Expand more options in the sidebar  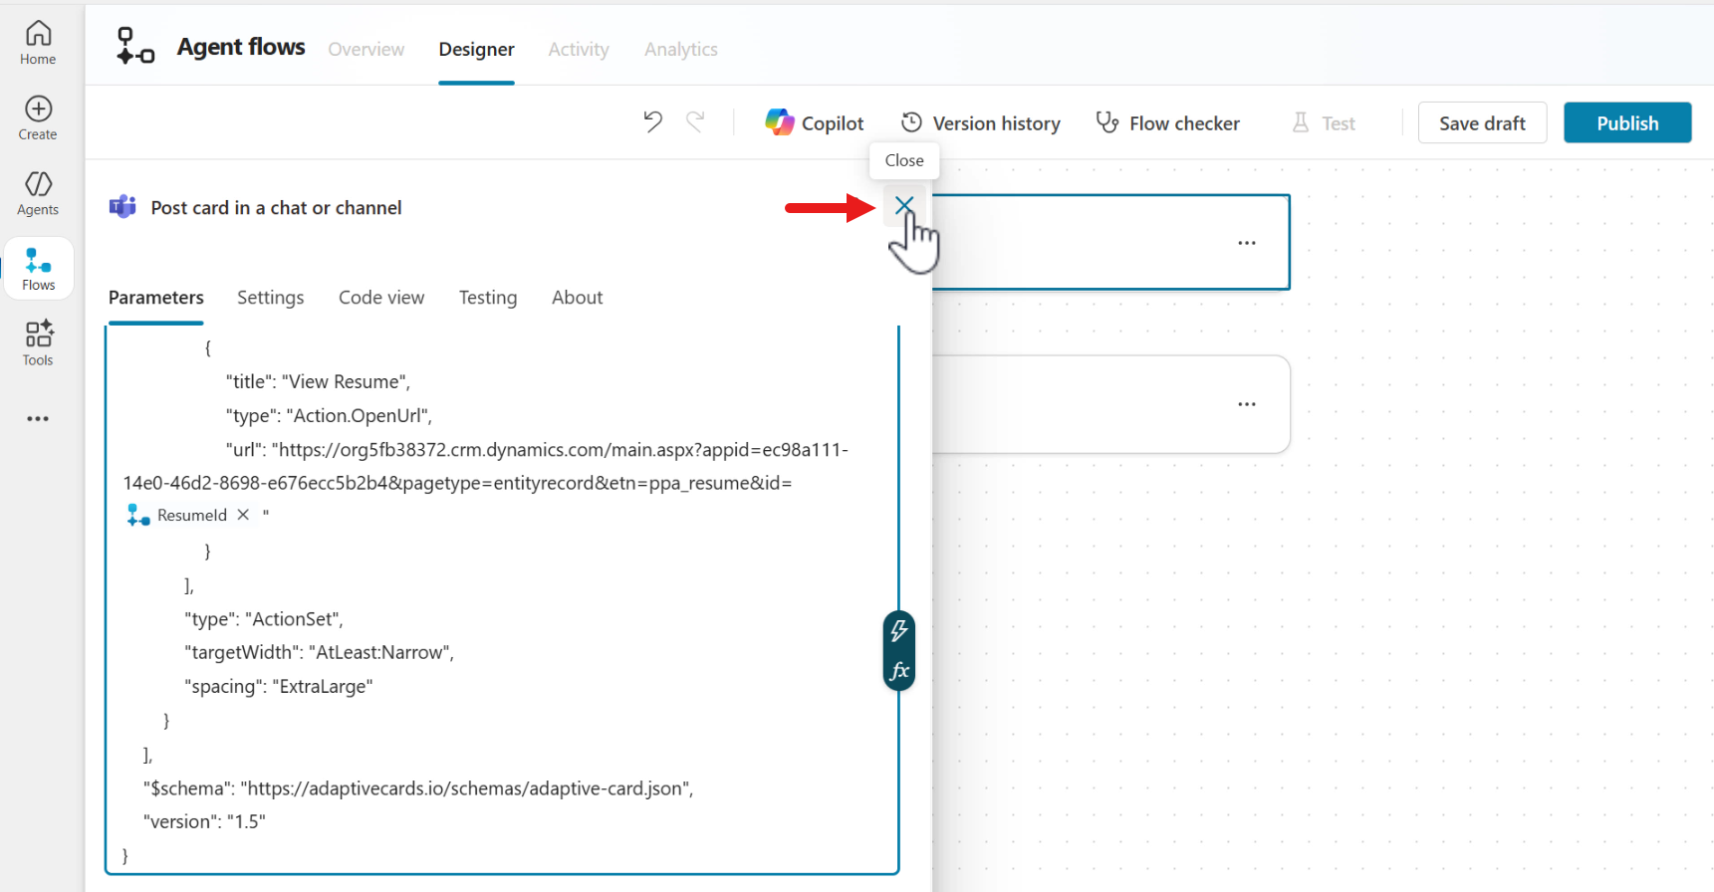click(x=38, y=419)
